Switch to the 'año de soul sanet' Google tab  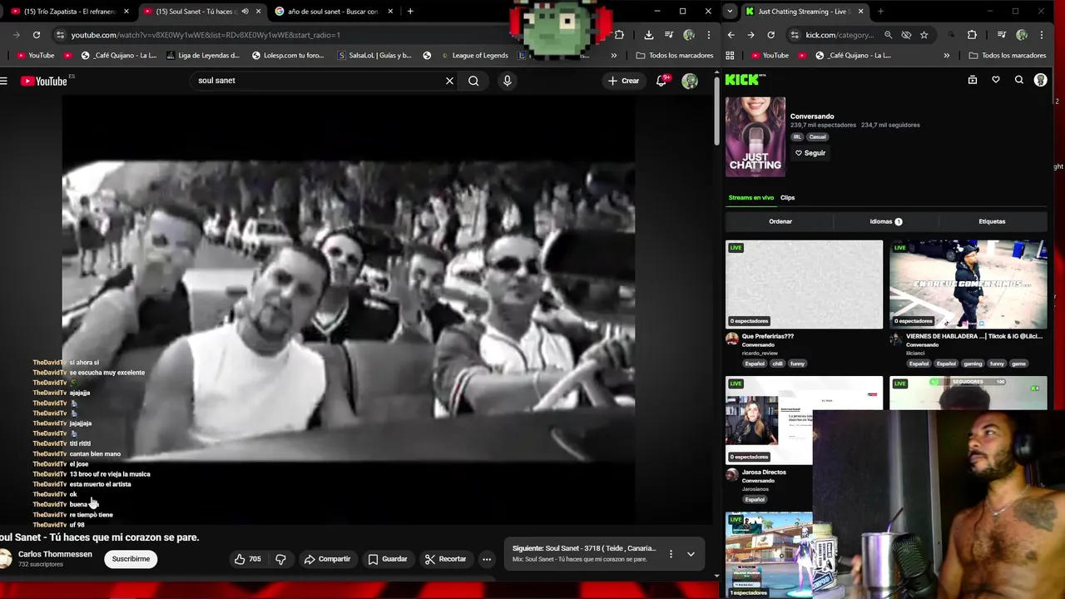(x=333, y=12)
